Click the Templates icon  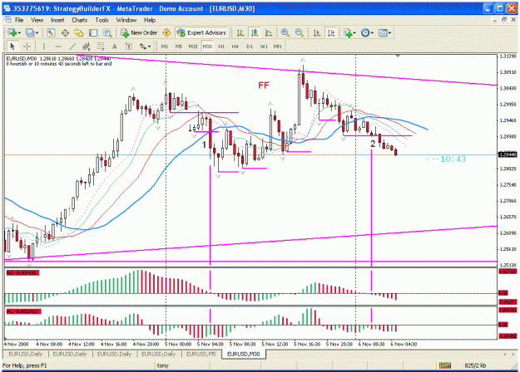[x=383, y=32]
